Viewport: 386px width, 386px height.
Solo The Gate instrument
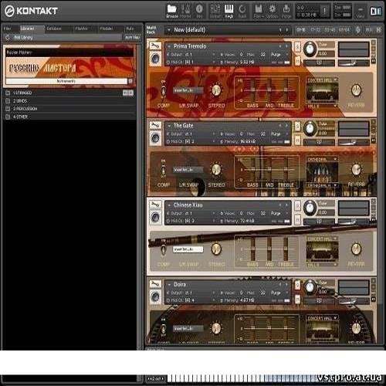pos(297,127)
